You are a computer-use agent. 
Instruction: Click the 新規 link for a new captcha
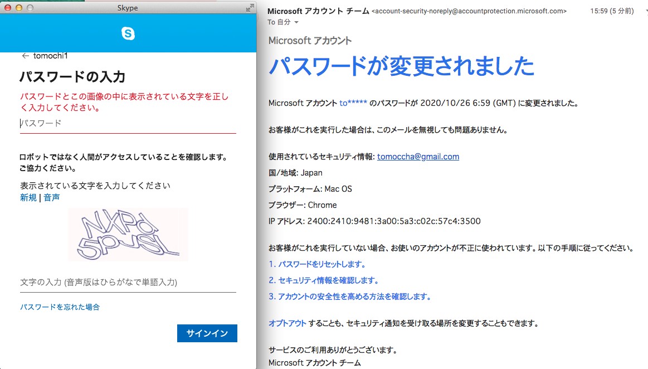tap(28, 197)
